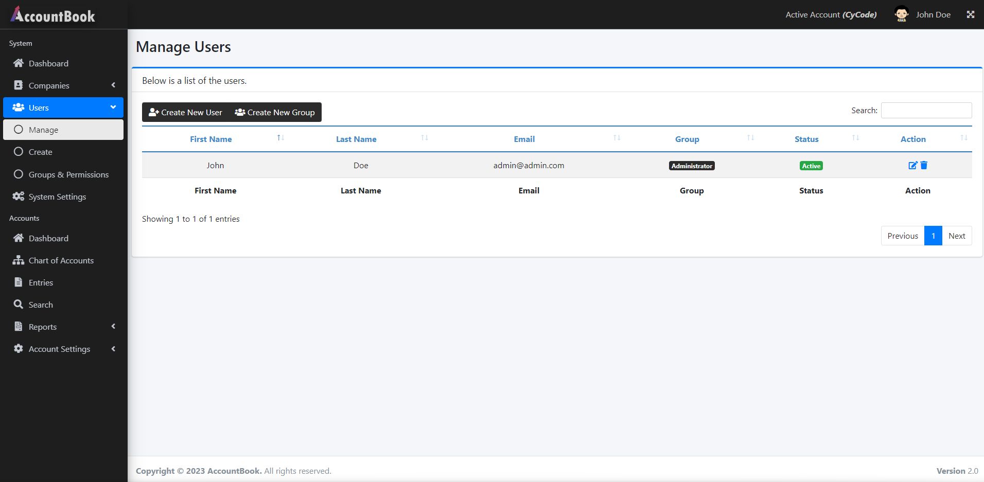Click Create New User button

(185, 112)
